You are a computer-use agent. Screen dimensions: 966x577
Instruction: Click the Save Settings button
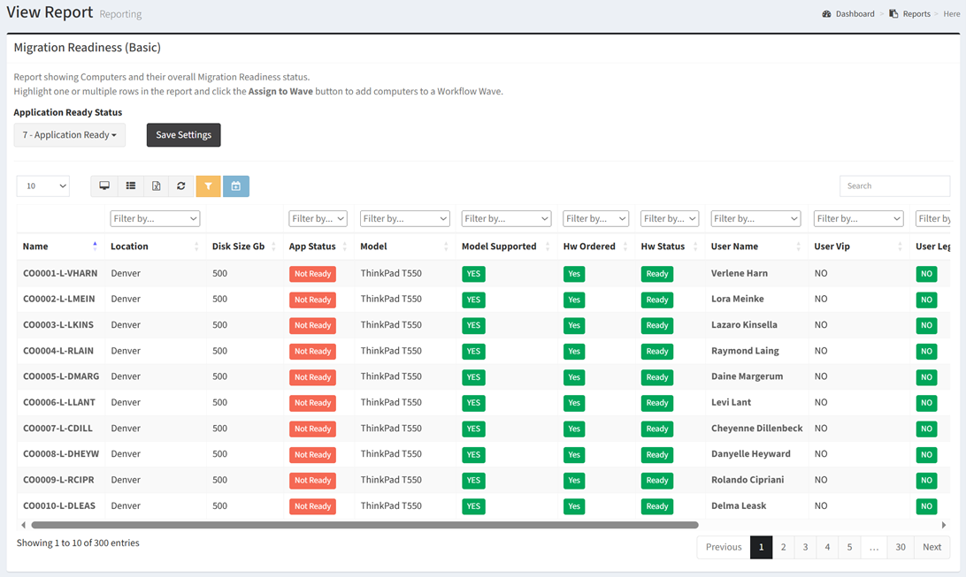pyautogui.click(x=183, y=135)
